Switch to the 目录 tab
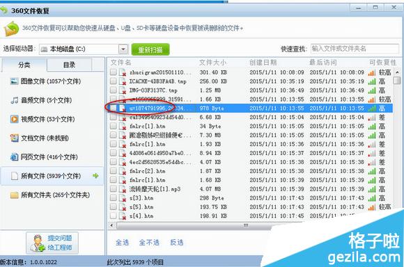 tap(70, 65)
